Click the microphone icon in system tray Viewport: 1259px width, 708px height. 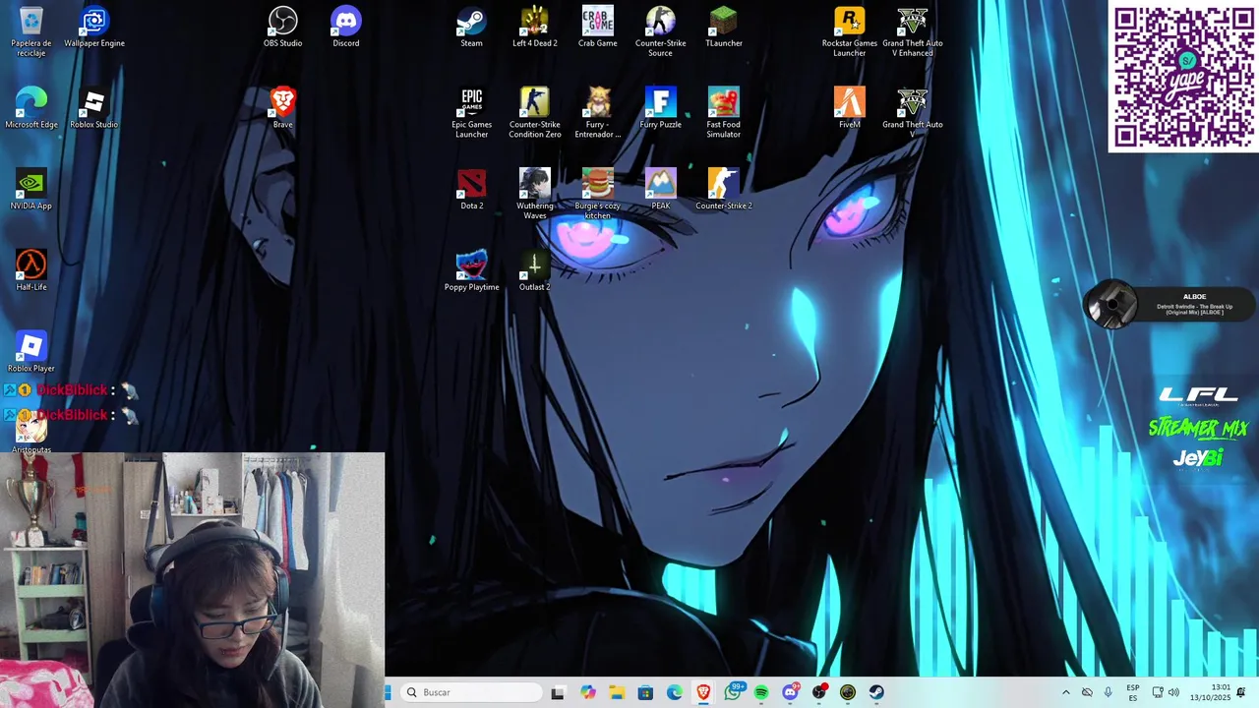(x=1109, y=692)
